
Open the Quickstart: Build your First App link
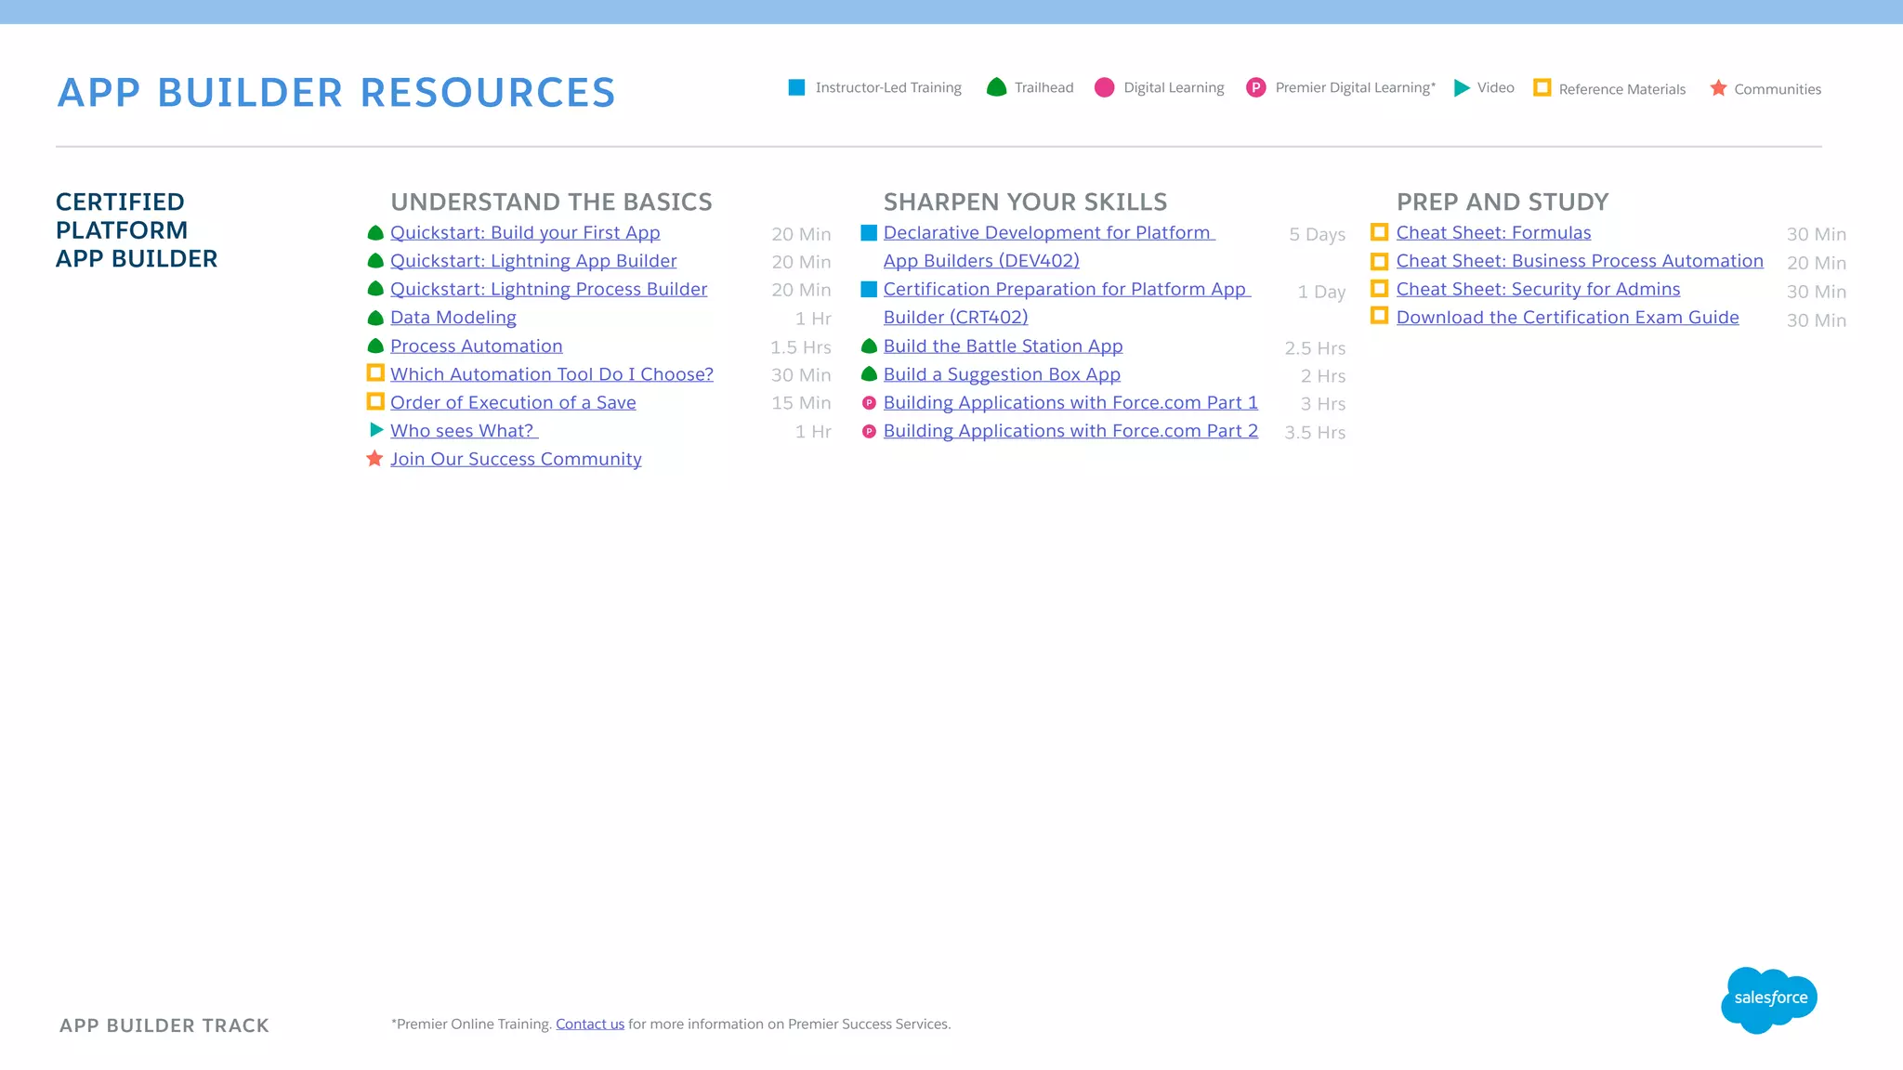click(525, 233)
